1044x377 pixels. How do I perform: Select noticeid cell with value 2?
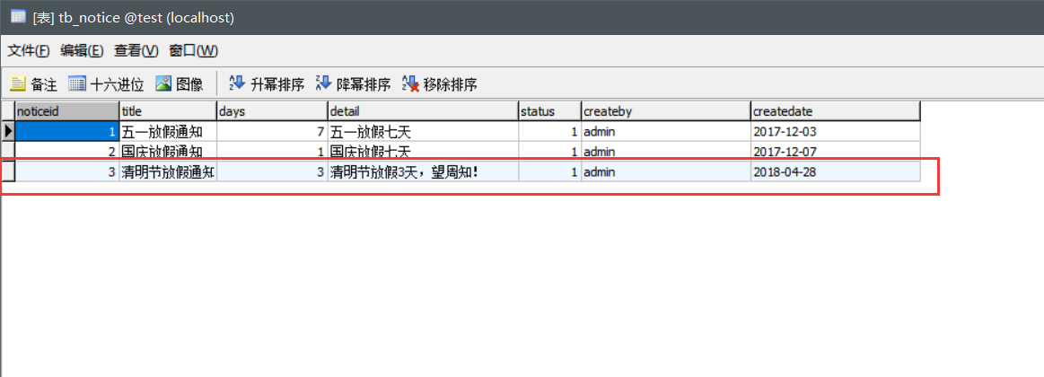(66, 151)
